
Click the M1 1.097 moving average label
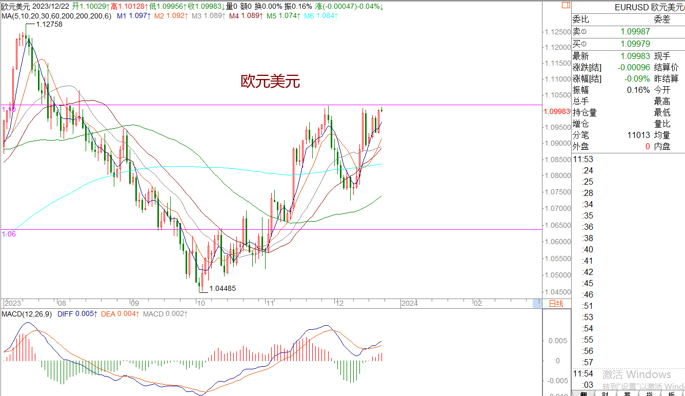click(x=133, y=16)
